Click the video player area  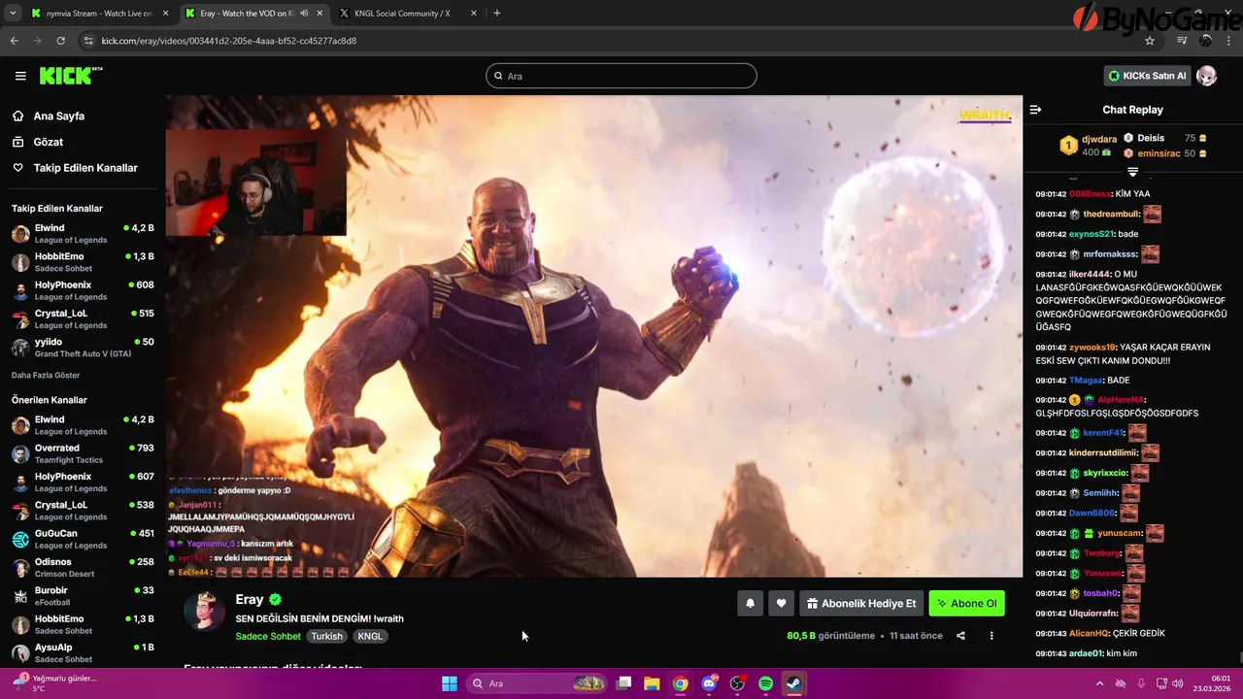pyautogui.click(x=593, y=336)
